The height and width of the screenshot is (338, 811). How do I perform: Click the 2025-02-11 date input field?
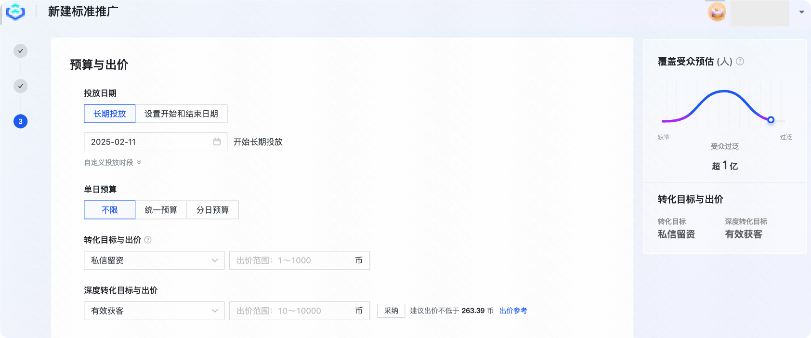156,142
